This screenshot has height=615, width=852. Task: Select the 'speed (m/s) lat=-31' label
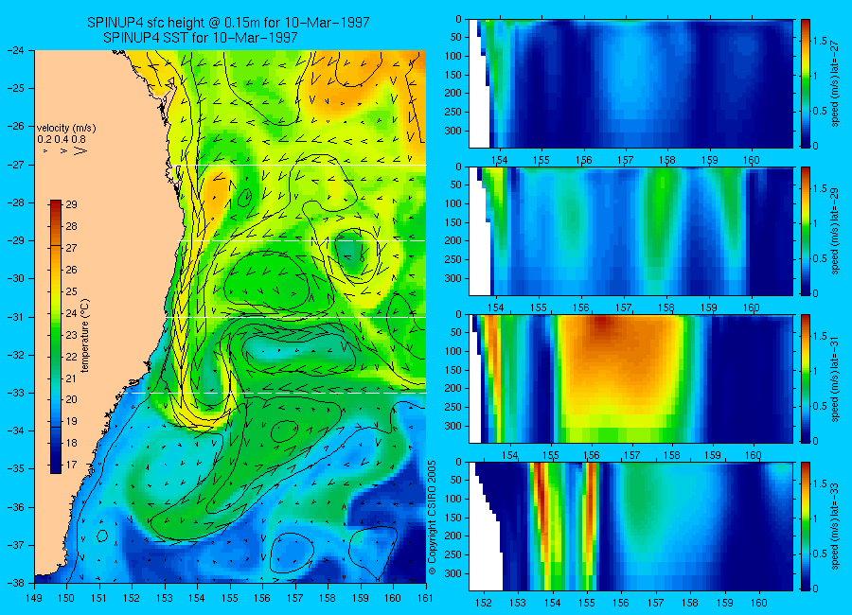click(836, 378)
